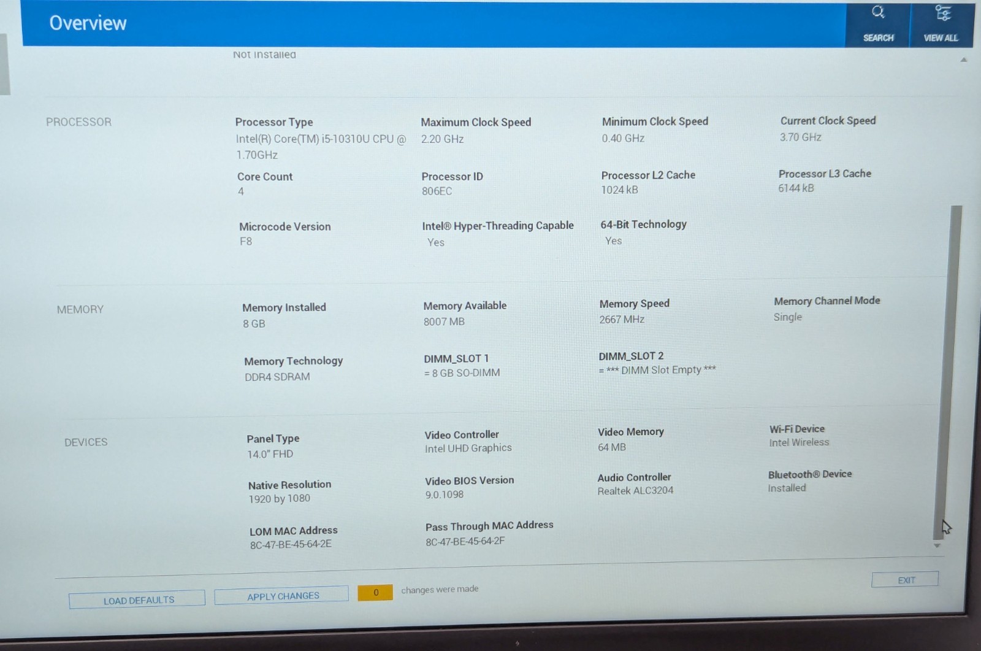Click the Core Count label
The image size is (981, 651).
coord(265,177)
